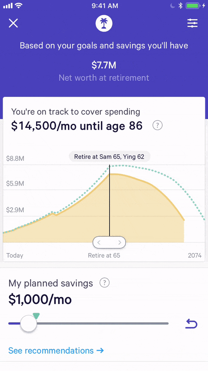This screenshot has width=208, height=371.
Task: Tap the green recommended savings marker
Action: click(x=36, y=315)
